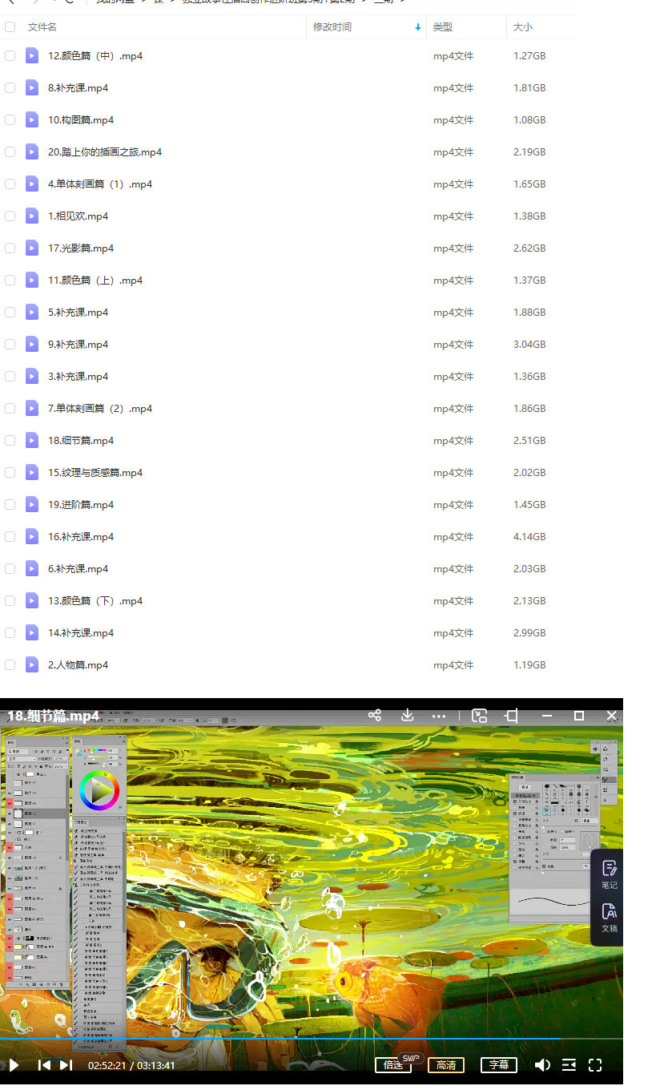The image size is (672, 1090).
Task: Open file 3.补充课.mp4
Action: point(78,377)
